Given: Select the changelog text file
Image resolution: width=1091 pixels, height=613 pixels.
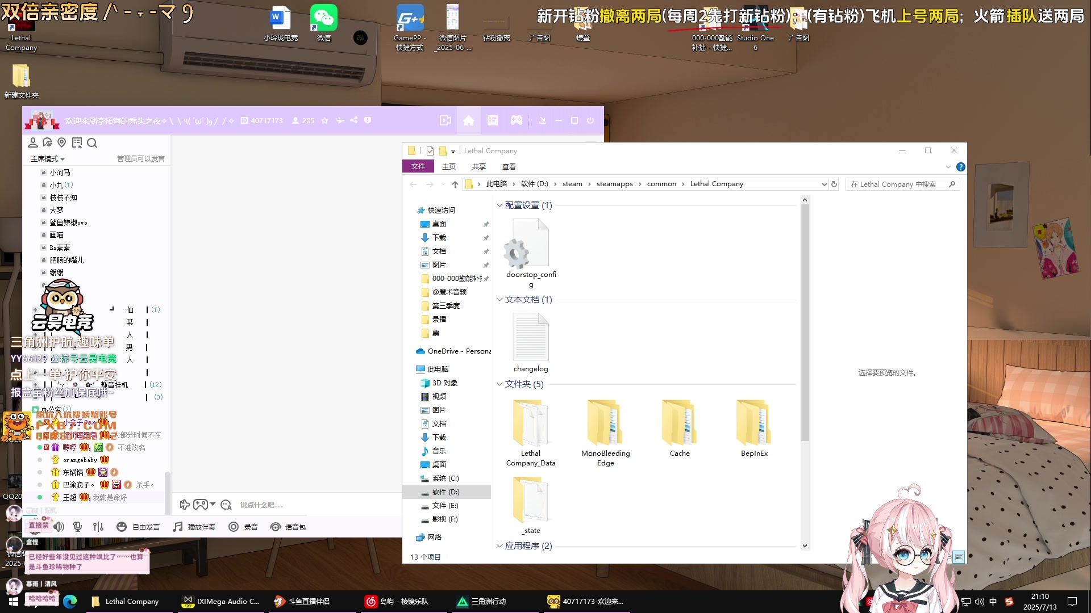Looking at the screenshot, I should point(531,343).
